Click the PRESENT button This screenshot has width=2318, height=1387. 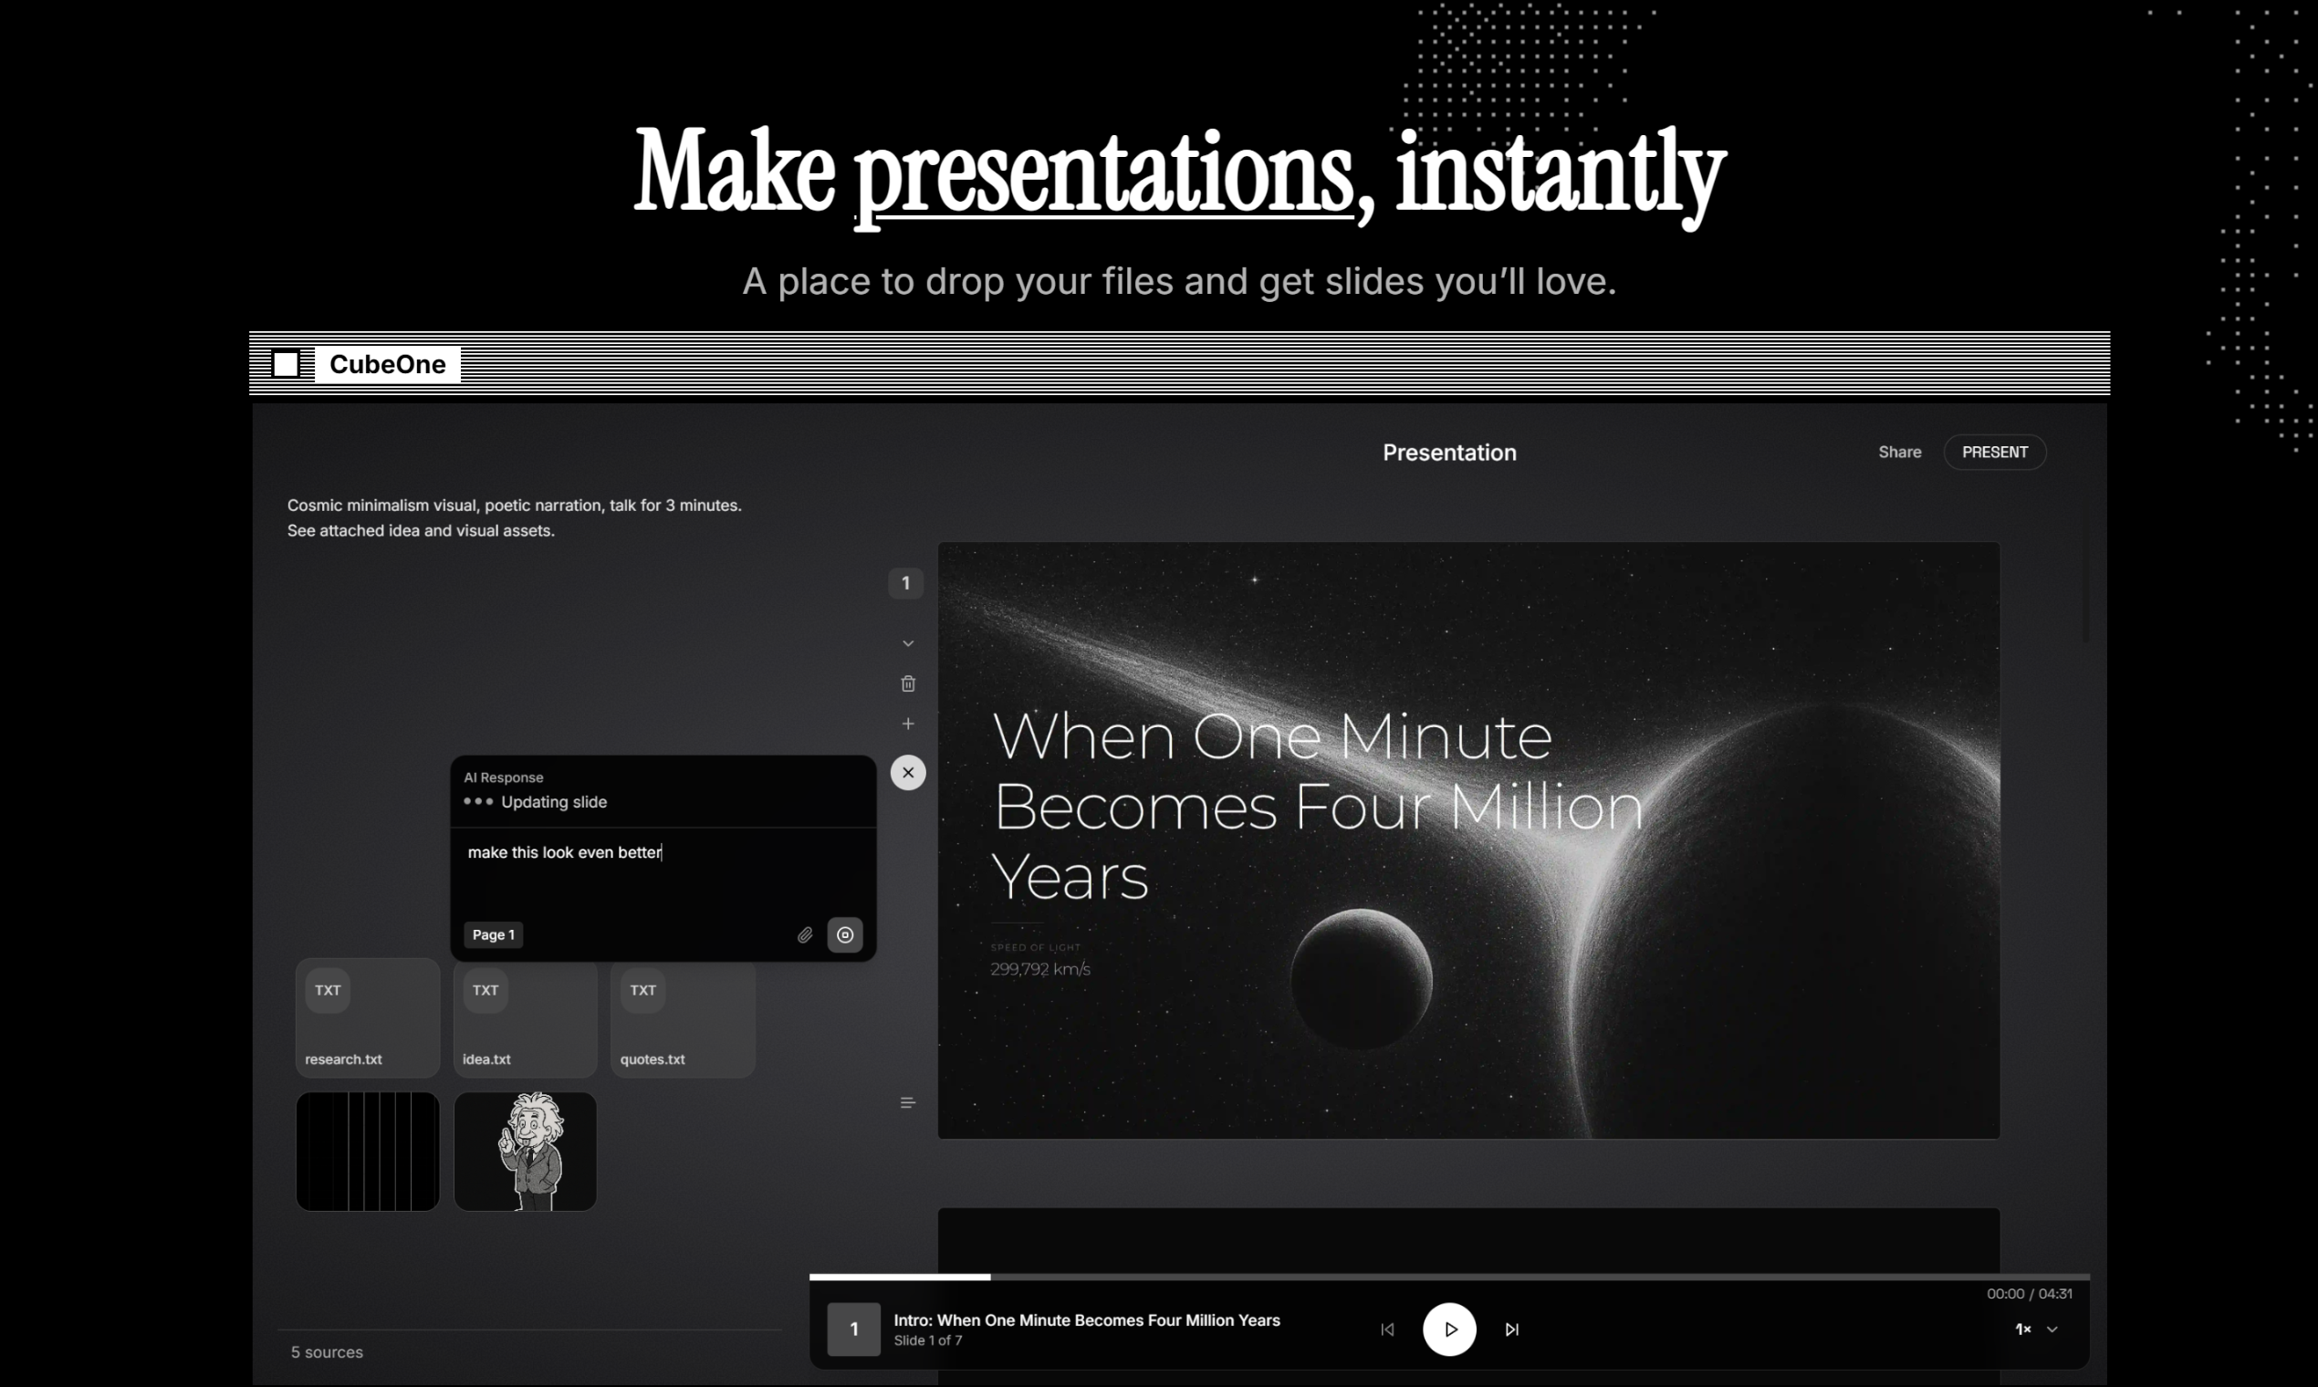coord(1995,452)
